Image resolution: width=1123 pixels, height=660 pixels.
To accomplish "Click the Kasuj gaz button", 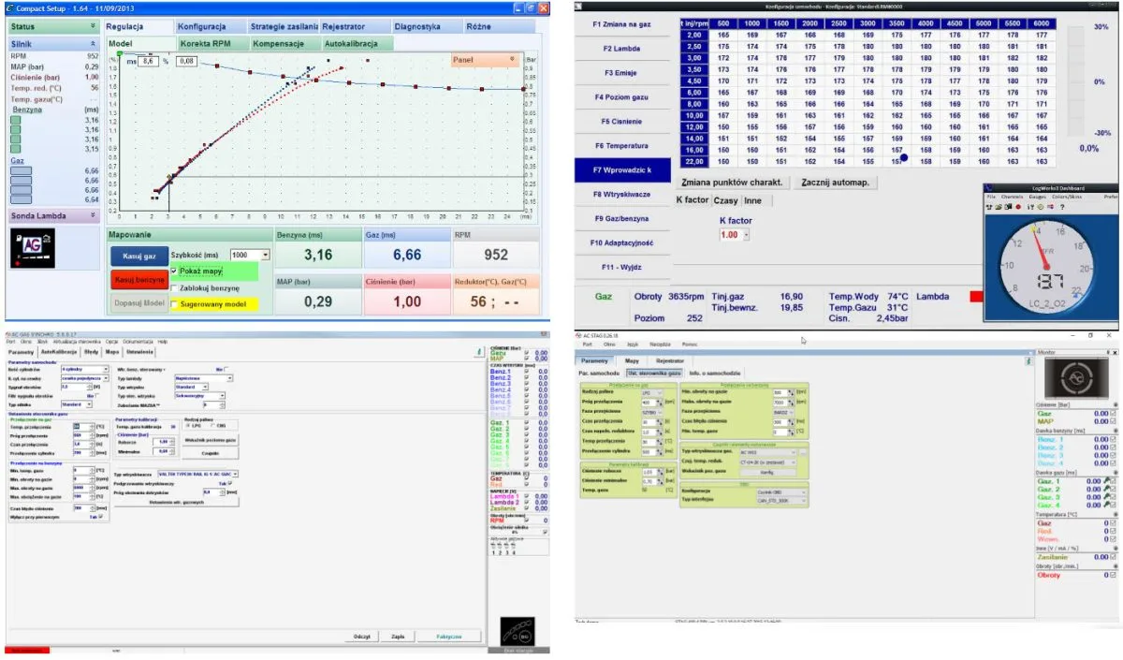I will (x=139, y=256).
